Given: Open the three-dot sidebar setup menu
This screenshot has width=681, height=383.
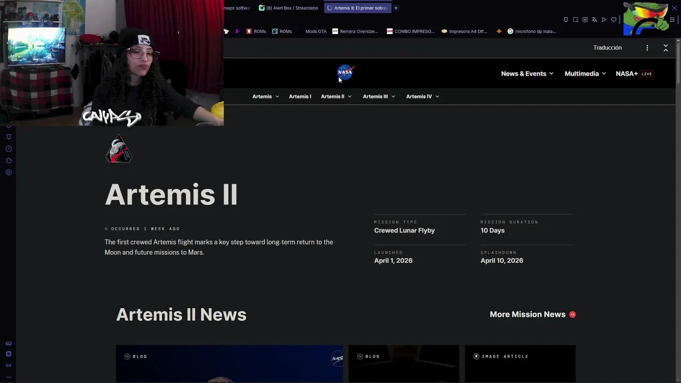Looking at the screenshot, I should coord(9,377).
